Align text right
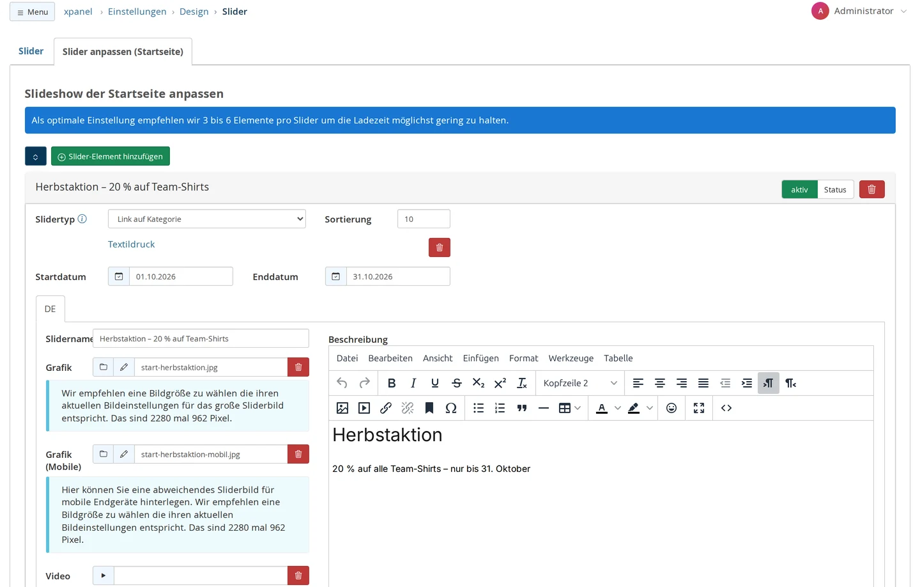The image size is (920, 587). point(682,383)
